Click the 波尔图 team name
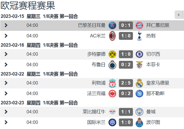The width and height of the screenshot is (184, 129). point(153,122)
